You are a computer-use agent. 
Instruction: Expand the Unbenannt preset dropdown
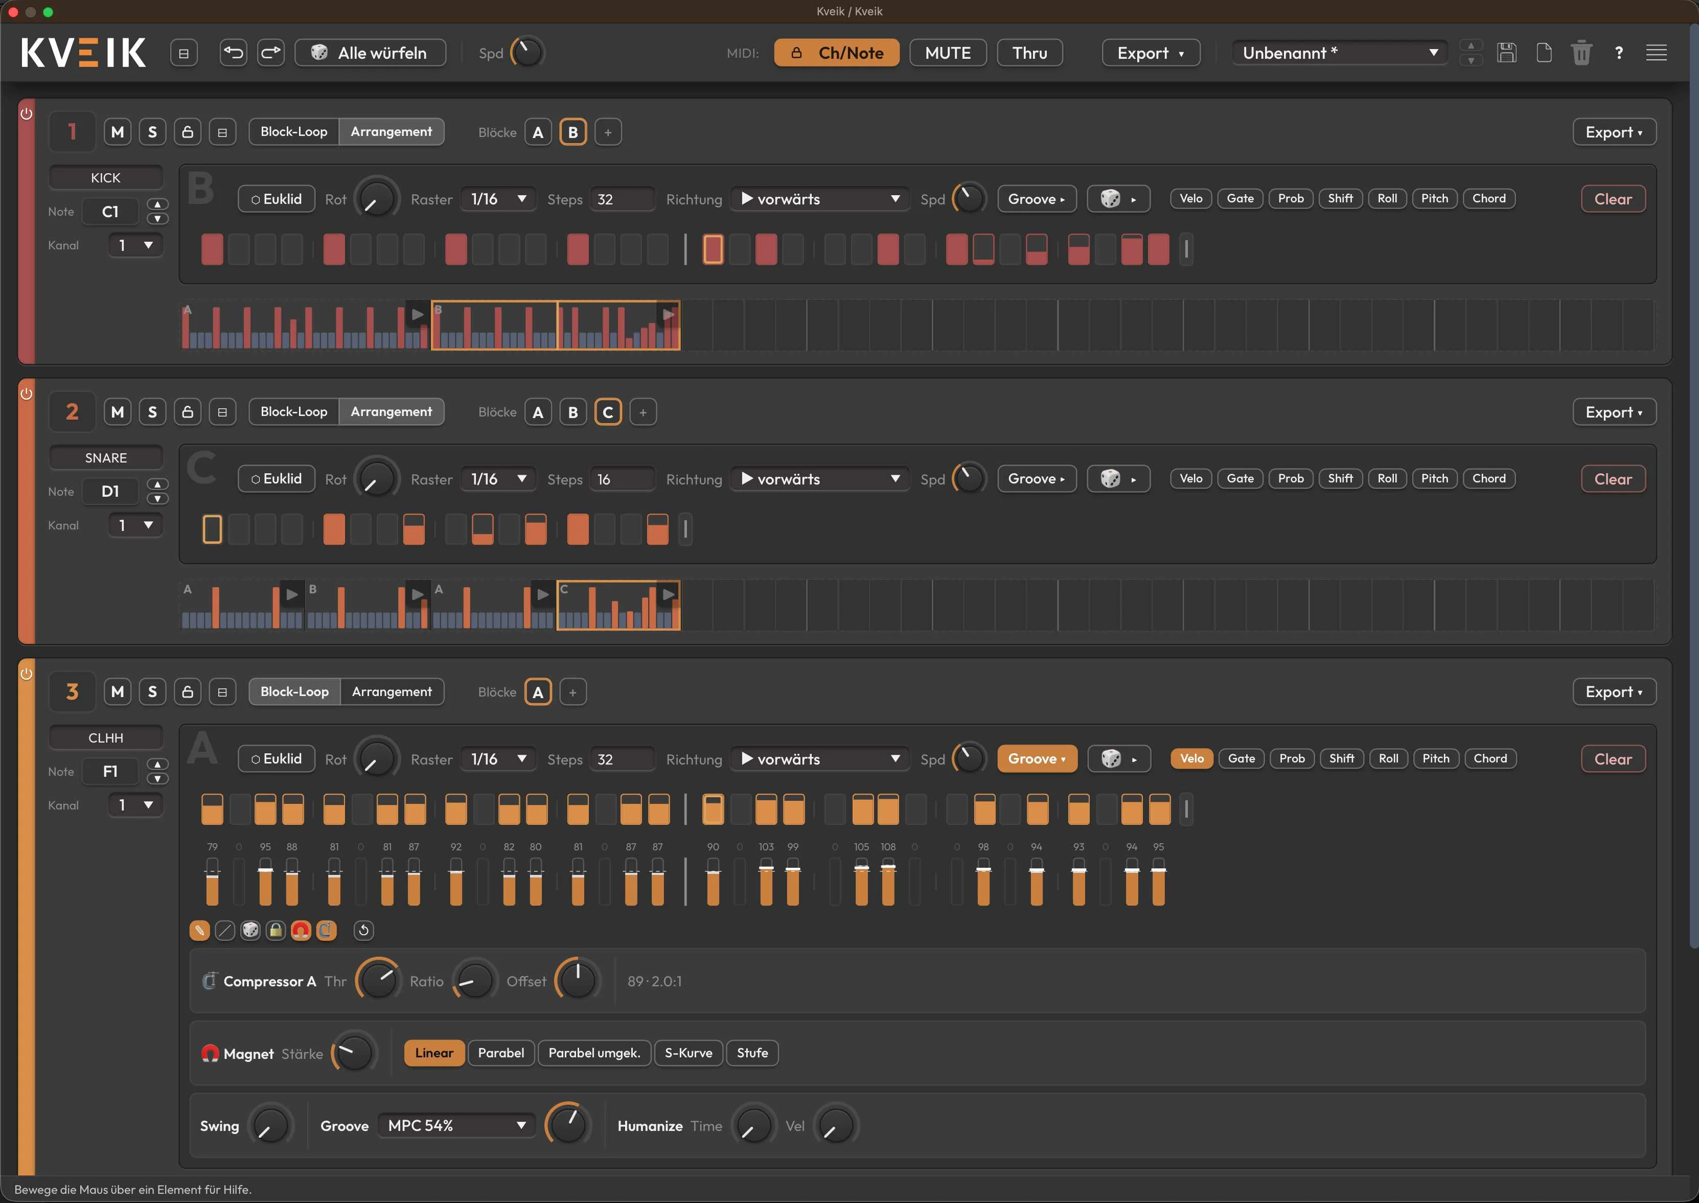(1340, 53)
